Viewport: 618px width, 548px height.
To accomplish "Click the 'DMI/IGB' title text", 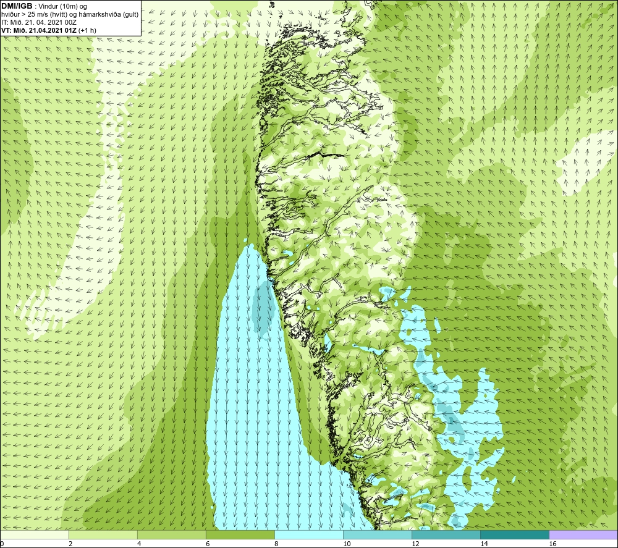I will tap(17, 6).
